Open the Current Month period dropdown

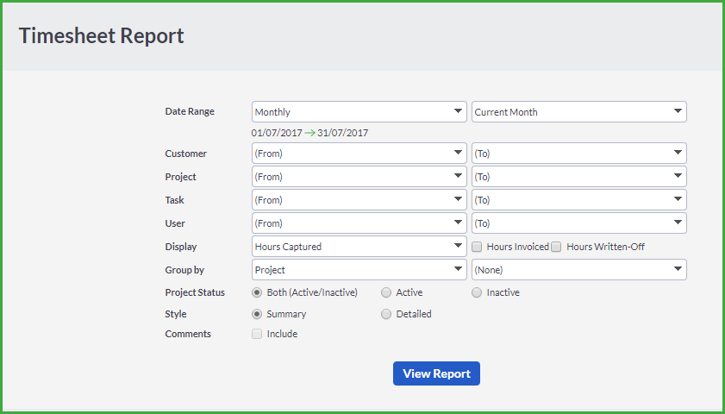(x=579, y=112)
